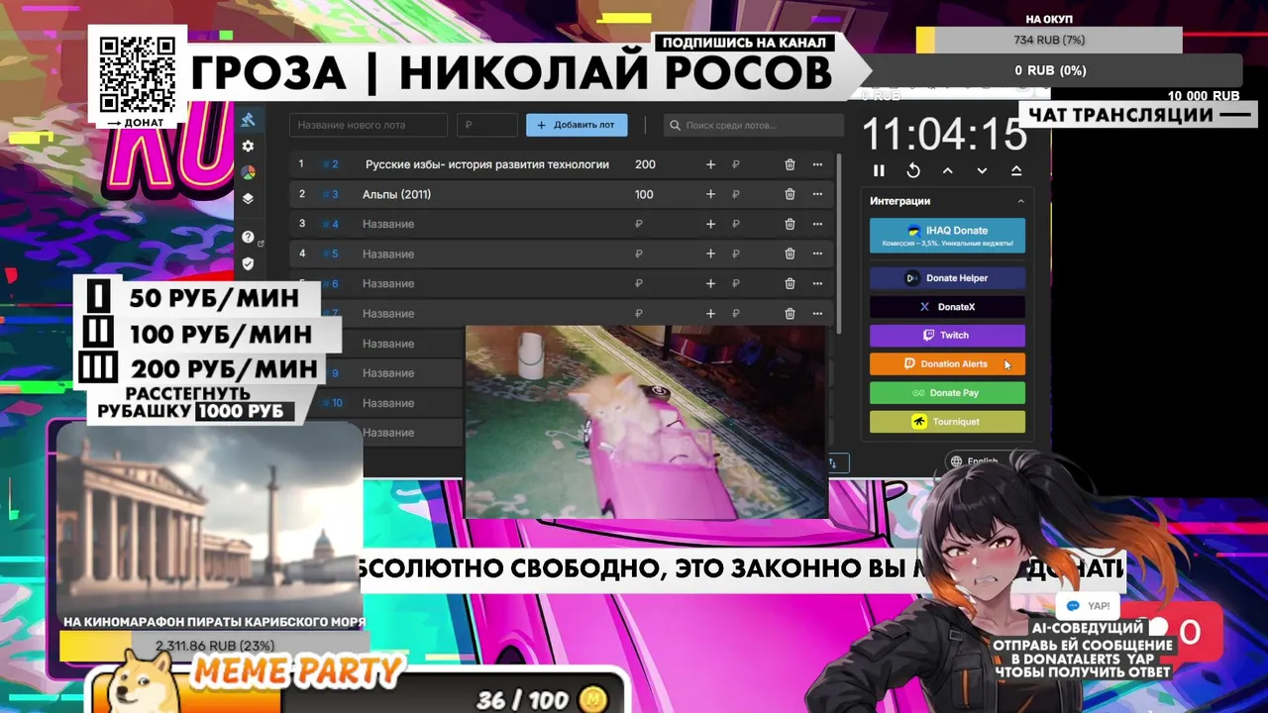Pause the auction timer
1268x713 pixels.
[x=879, y=170]
